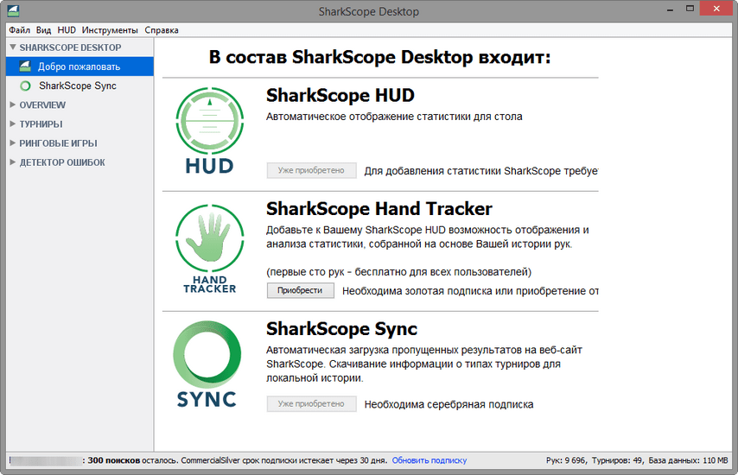The image size is (738, 475).
Task: Click 'Автоматическое отображение статистики для стола' text
Action: click(394, 117)
